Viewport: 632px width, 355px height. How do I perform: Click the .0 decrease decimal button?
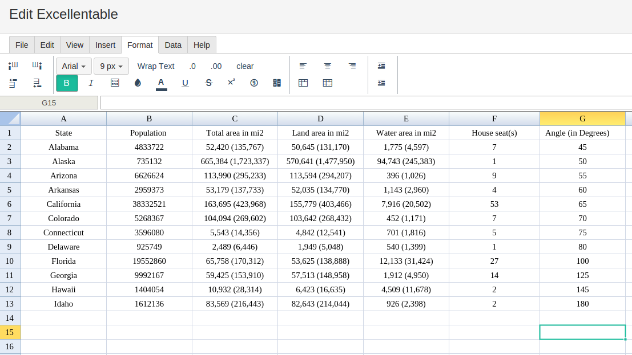[192, 66]
